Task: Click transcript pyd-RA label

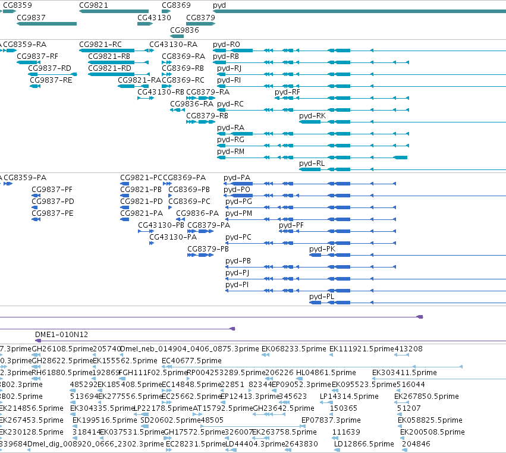Action: click(231, 128)
